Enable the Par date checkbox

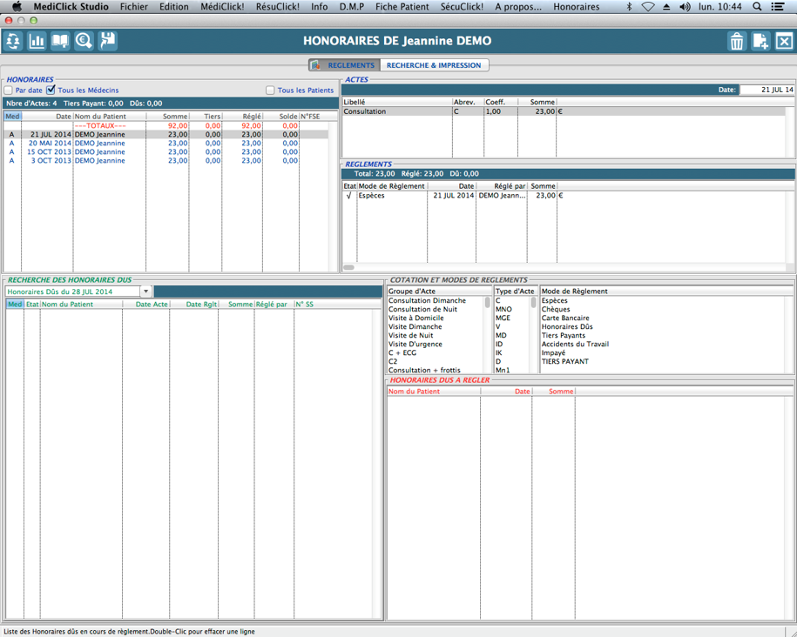tap(9, 91)
